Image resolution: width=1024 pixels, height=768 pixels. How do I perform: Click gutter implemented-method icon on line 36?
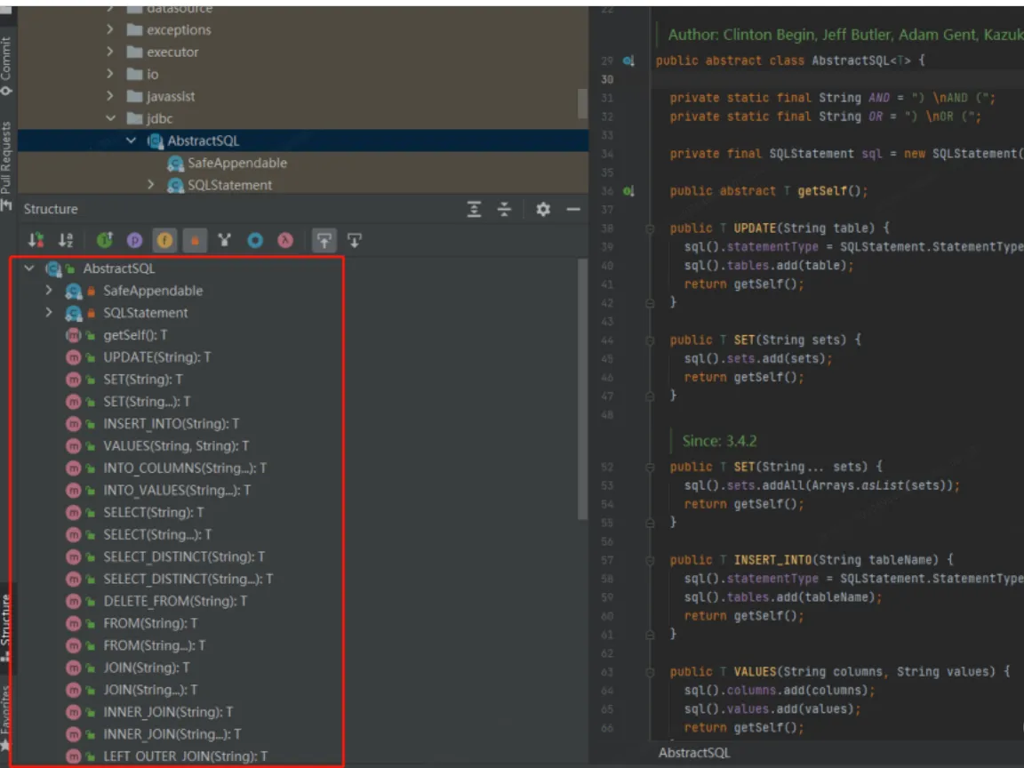coord(628,191)
